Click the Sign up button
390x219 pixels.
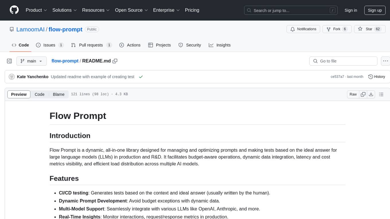click(x=375, y=10)
